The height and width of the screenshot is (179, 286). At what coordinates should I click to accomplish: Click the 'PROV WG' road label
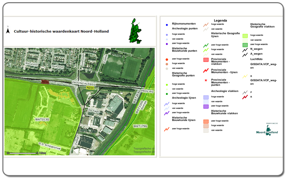147,91
